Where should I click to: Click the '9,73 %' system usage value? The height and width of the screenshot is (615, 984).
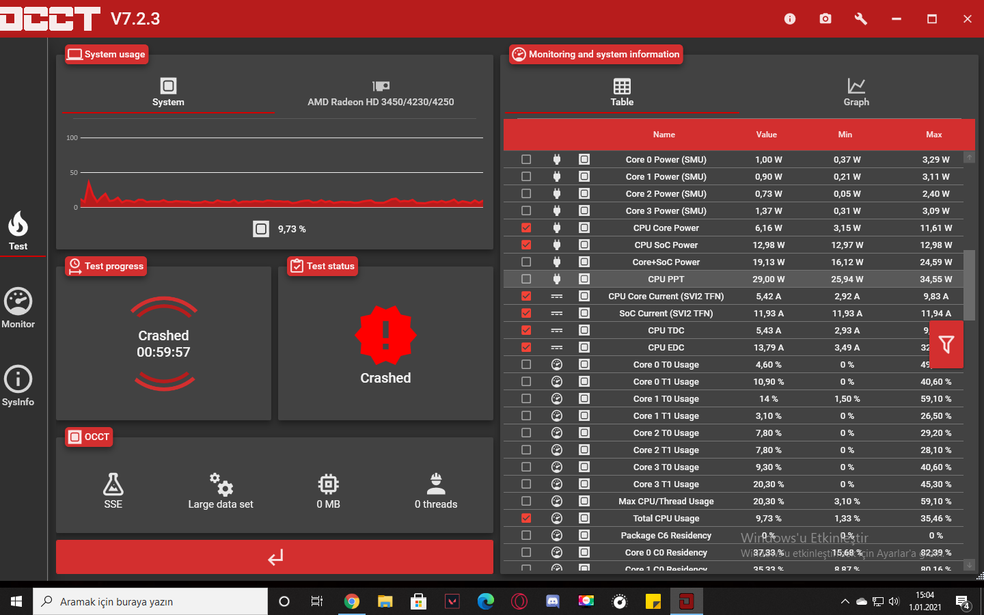click(292, 229)
